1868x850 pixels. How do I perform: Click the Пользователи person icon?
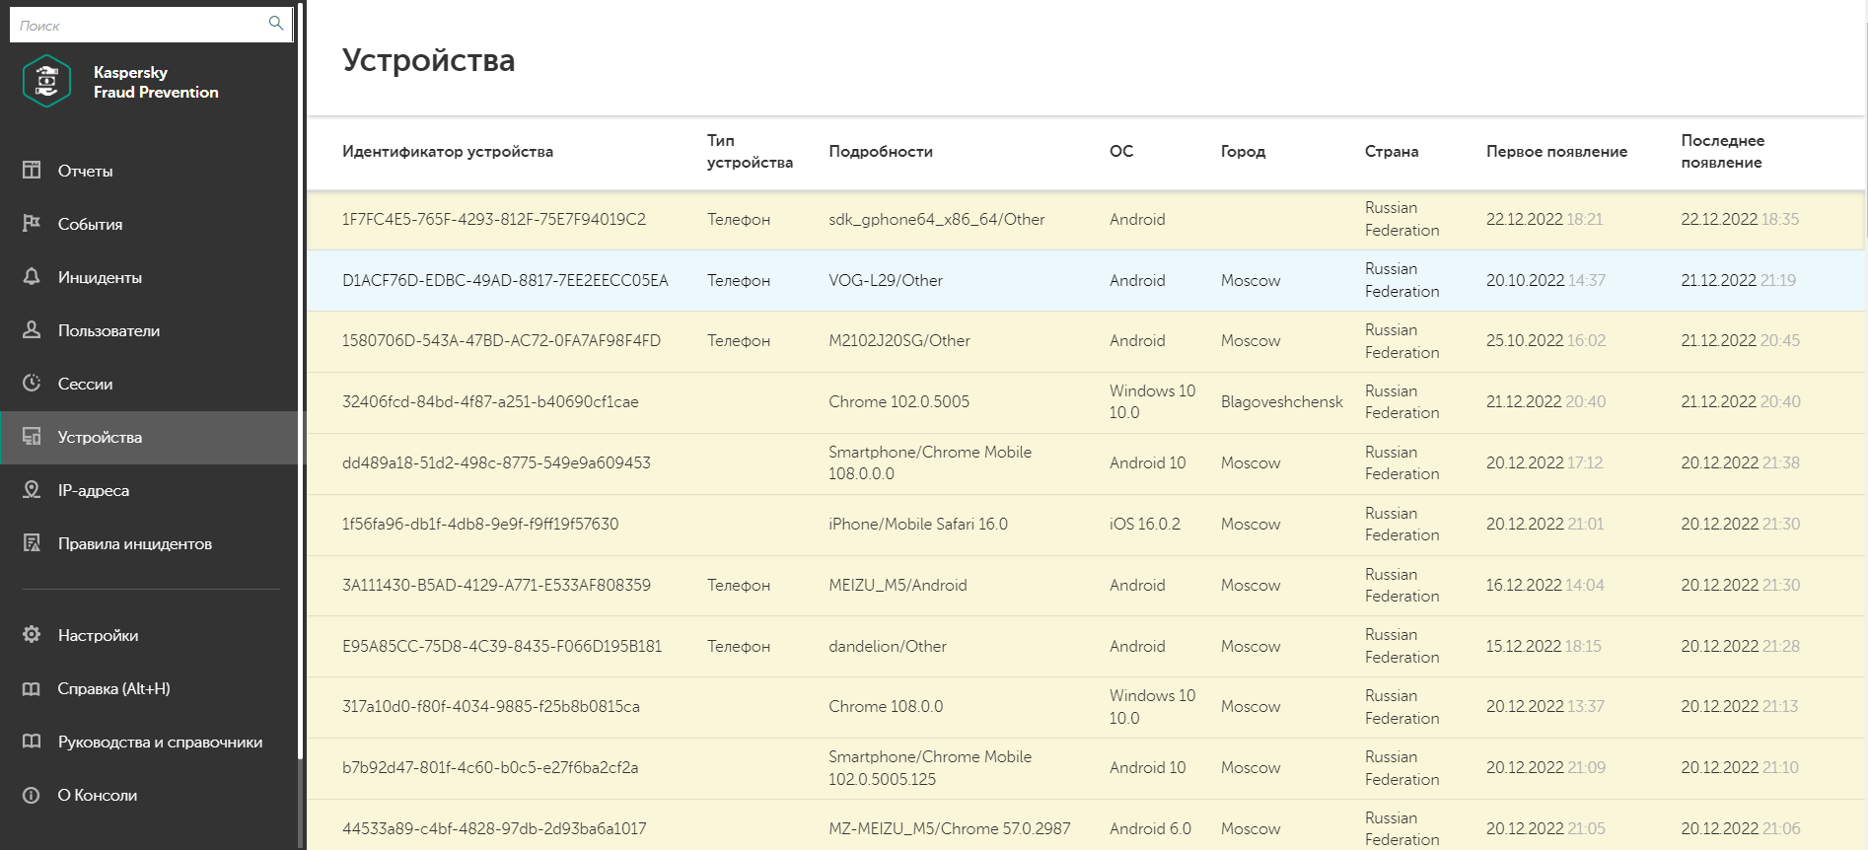pos(32,329)
